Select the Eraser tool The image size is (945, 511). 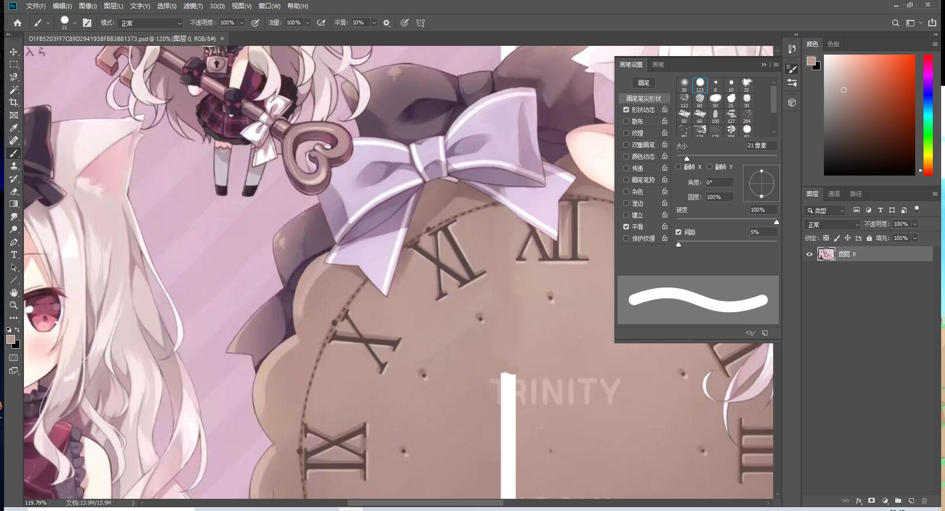(14, 191)
